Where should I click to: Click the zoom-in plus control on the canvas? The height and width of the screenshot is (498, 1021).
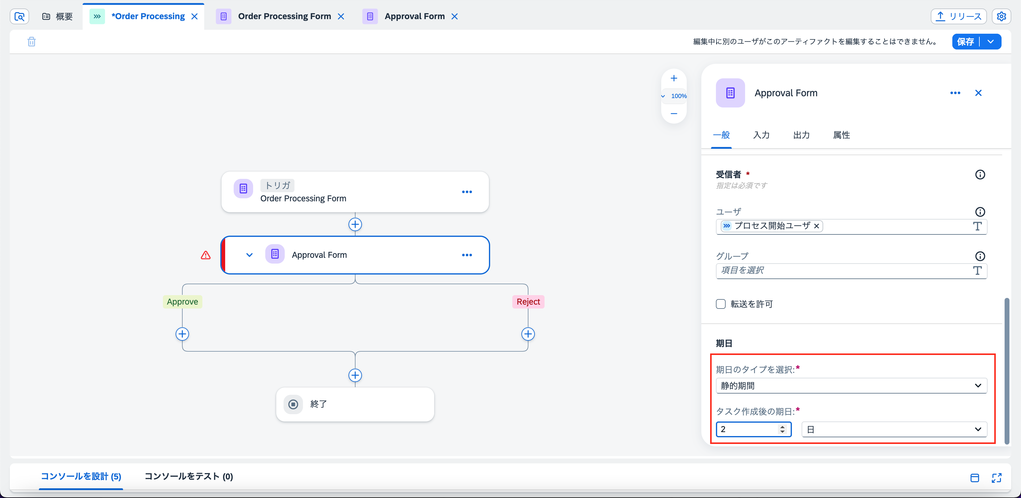click(674, 78)
